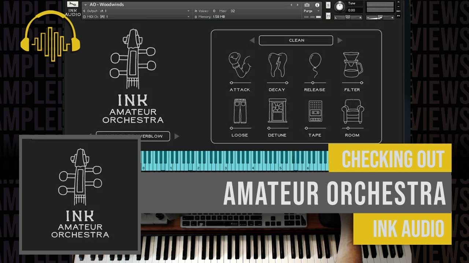This screenshot has height=263, width=469.
Task: Open the OVERBLOW articulation selector box
Action: (133, 136)
